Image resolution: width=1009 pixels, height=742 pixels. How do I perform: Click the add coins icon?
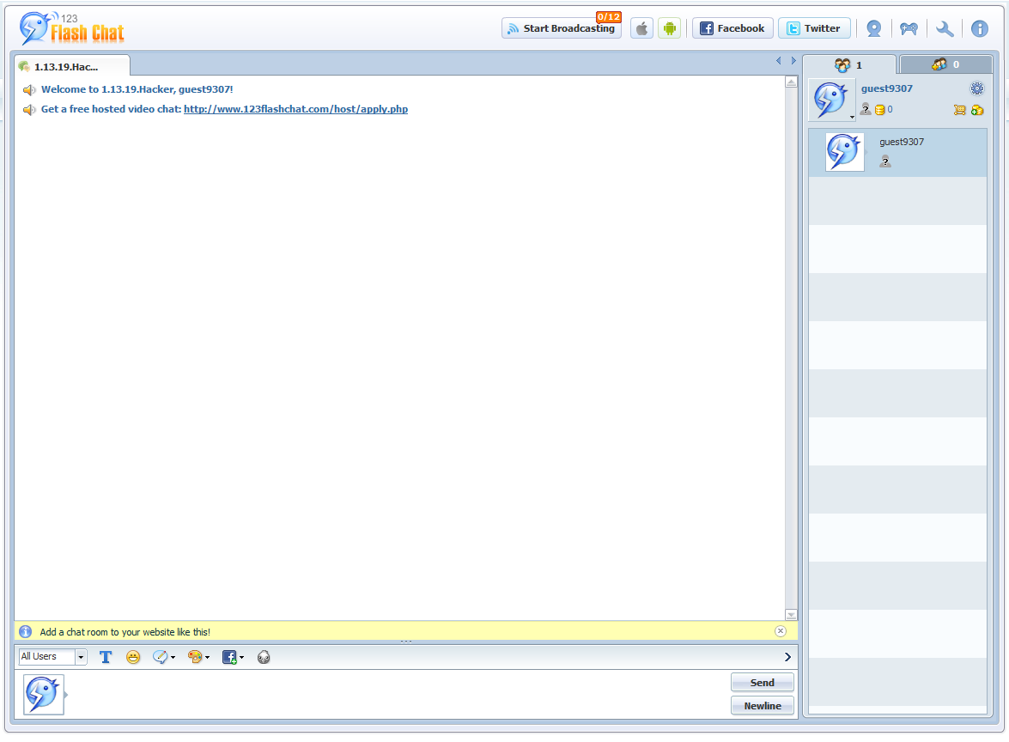coord(978,109)
